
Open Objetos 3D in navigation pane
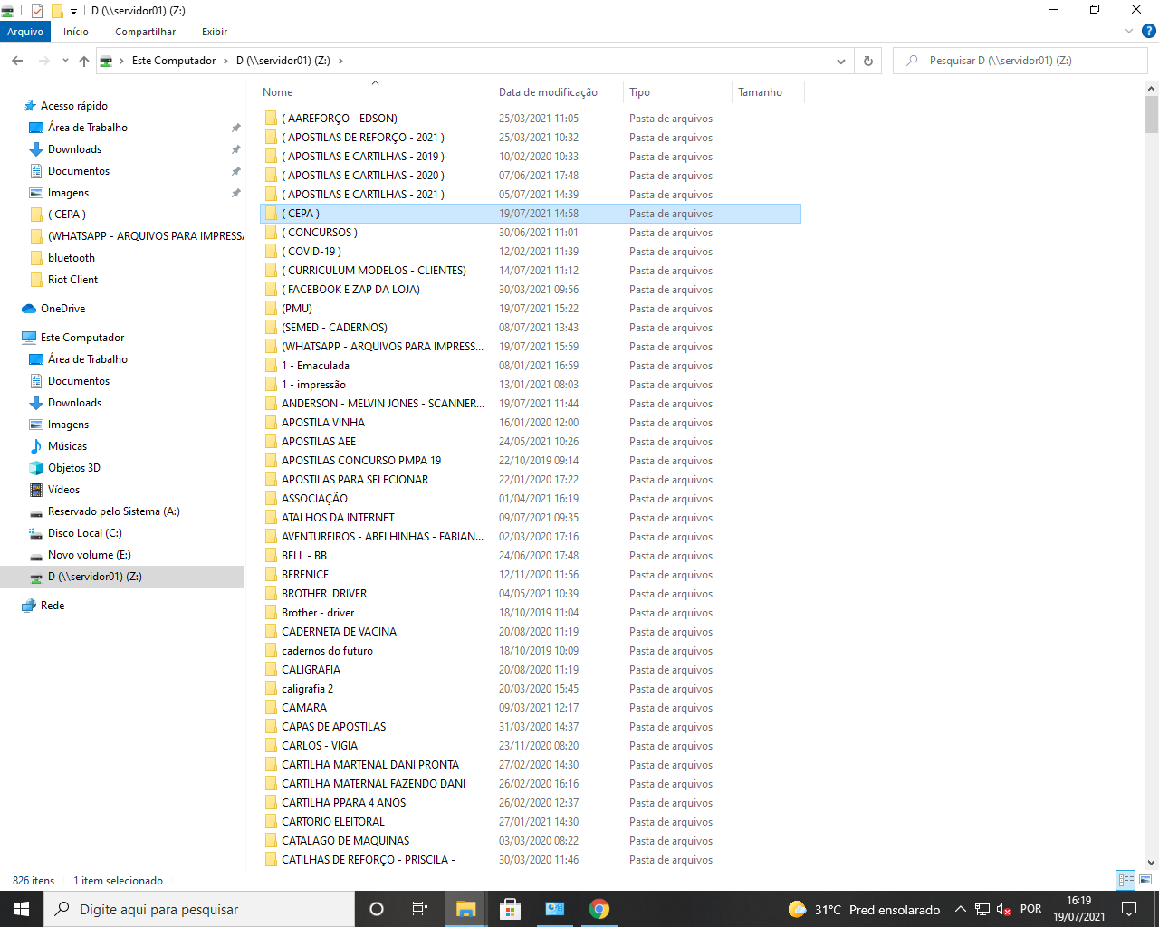[x=73, y=468]
